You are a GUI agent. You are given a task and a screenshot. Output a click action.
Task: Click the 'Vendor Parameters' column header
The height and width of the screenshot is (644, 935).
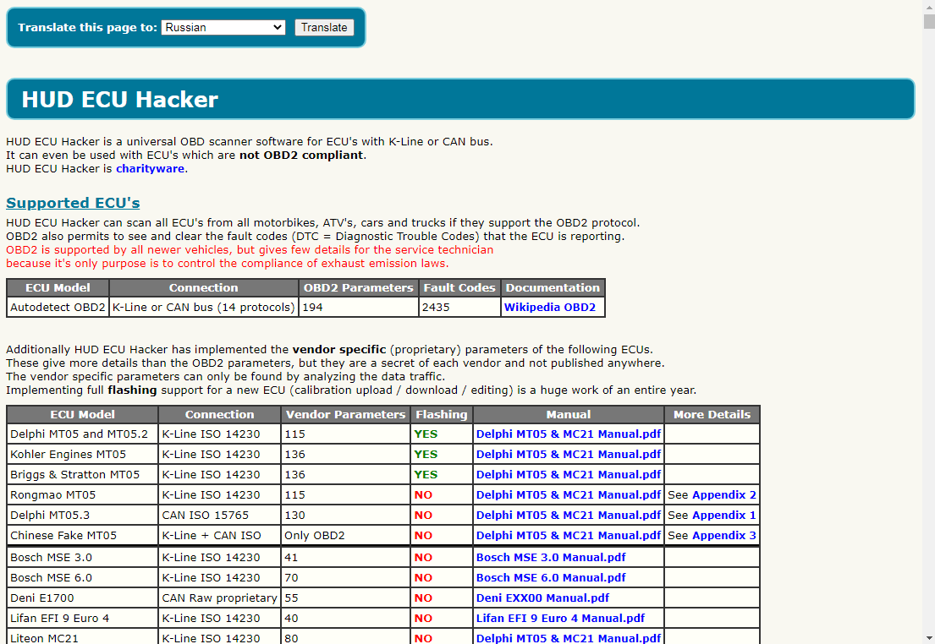[346, 415]
